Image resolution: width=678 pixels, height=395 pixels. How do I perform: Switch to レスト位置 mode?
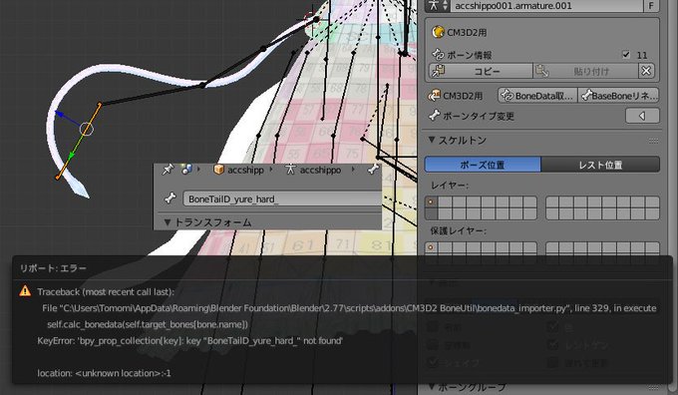click(600, 165)
